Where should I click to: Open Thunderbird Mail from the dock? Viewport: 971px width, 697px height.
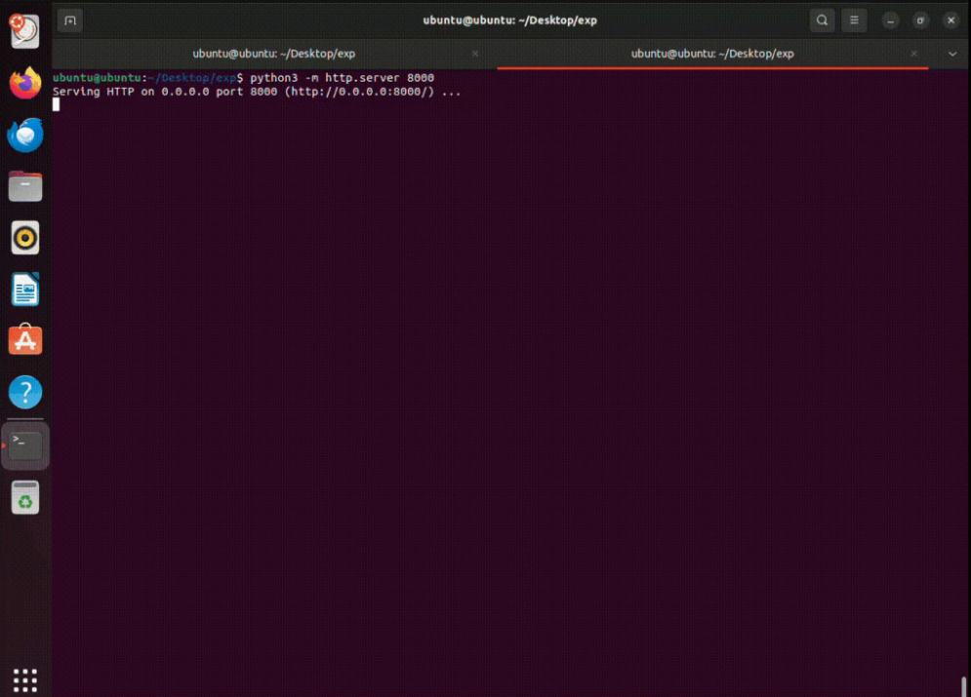(25, 135)
